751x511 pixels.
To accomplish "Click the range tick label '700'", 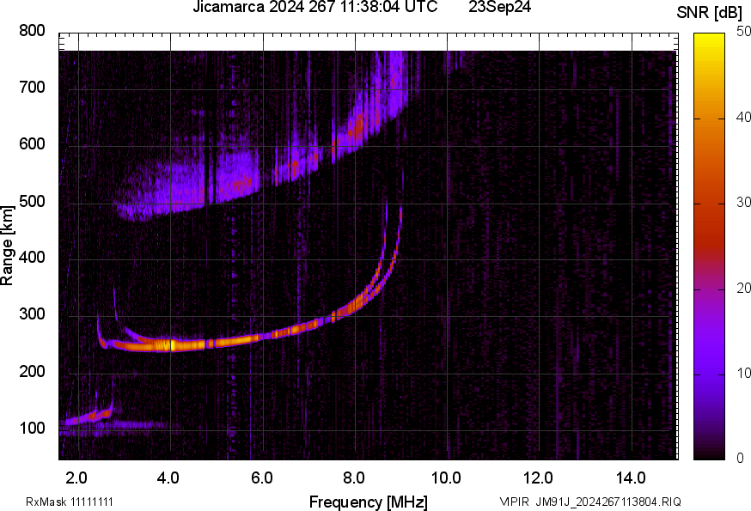I will 32,88.
